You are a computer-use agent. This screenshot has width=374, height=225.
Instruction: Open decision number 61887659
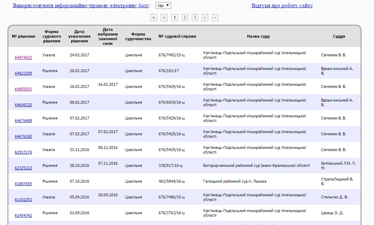pyautogui.click(x=23, y=184)
